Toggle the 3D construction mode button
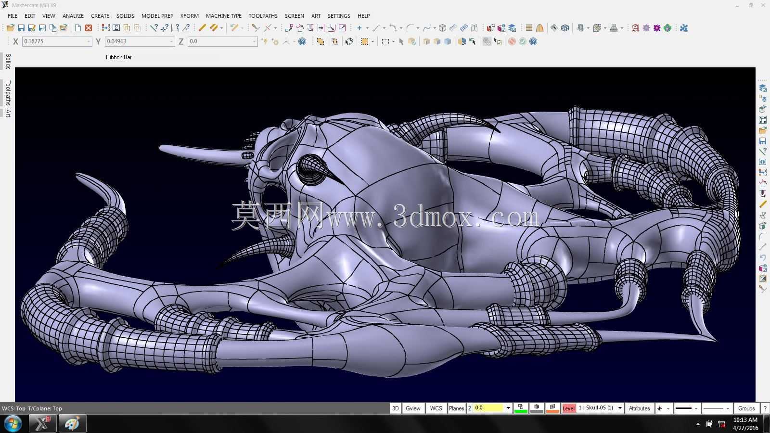Viewport: 770px width, 433px height. [395, 408]
